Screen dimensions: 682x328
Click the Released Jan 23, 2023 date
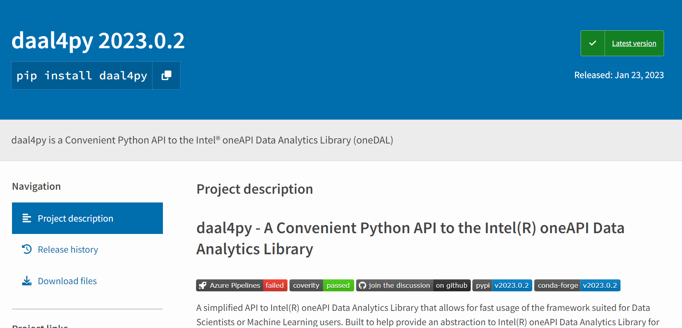(619, 75)
